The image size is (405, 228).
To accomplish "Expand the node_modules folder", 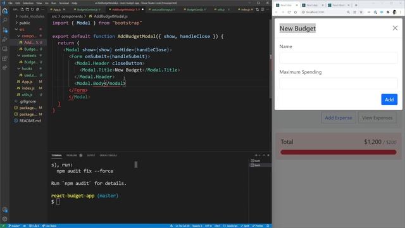I will pos(30,16).
